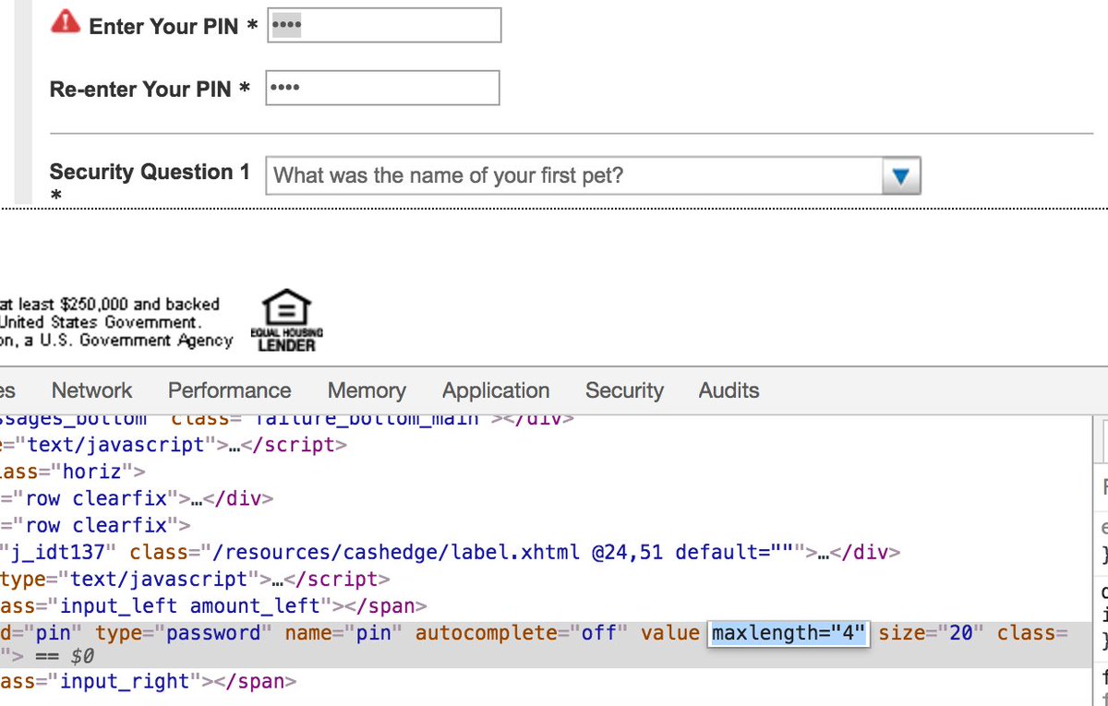Click the Re-enter Your PIN password field
This screenshot has height=706, width=1108.
click(x=382, y=88)
